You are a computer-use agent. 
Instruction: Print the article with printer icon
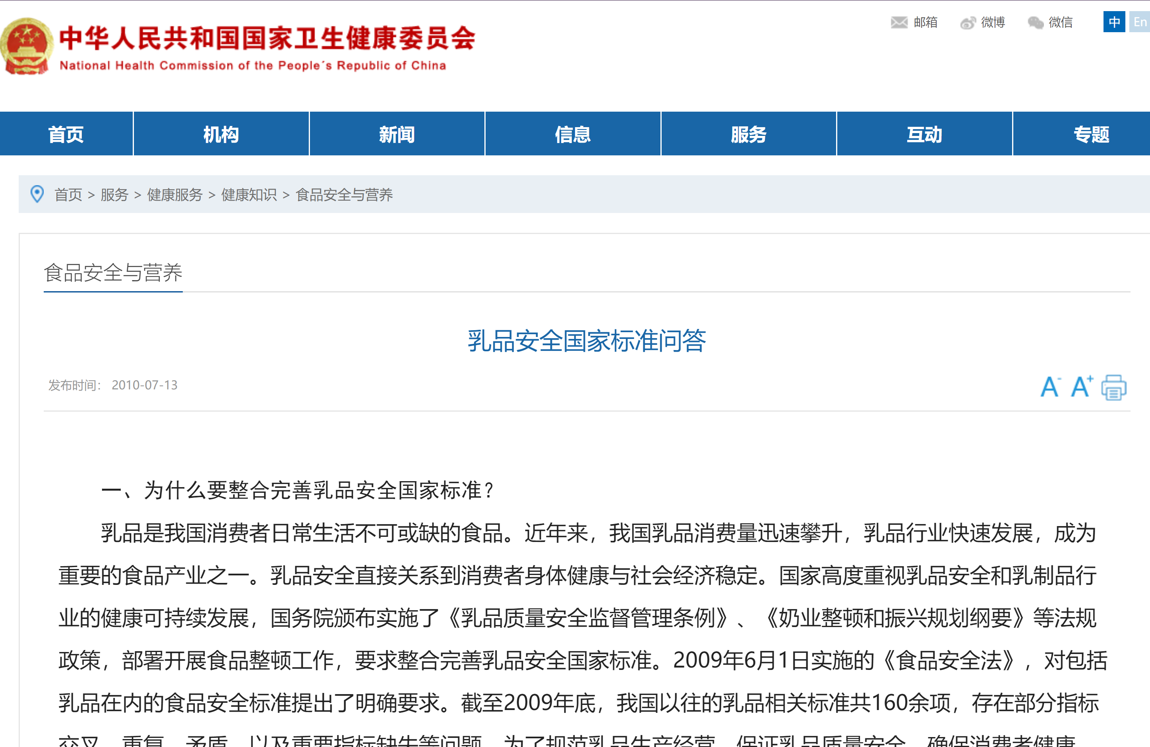1114,387
